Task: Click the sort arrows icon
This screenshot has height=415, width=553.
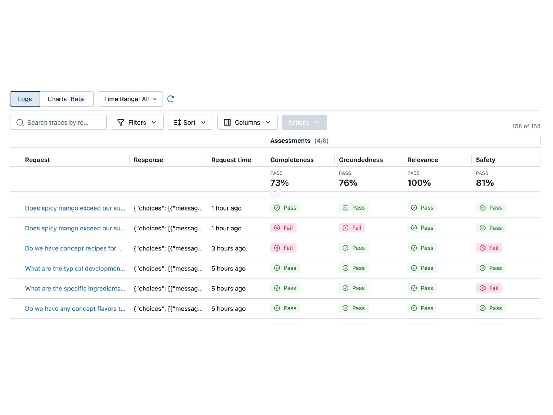Action: coord(178,122)
